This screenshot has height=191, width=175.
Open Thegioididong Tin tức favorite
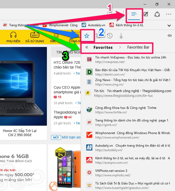click(x=128, y=93)
